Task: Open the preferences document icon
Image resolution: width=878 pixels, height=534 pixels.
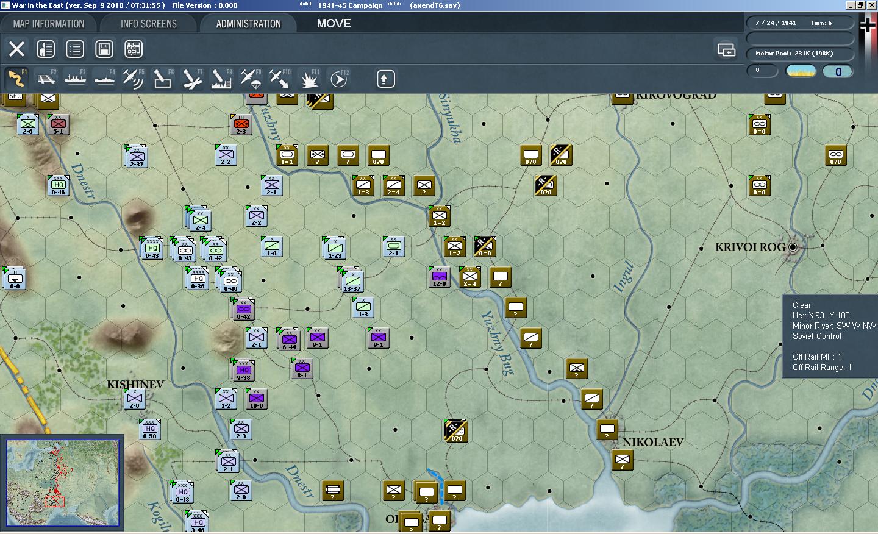Action: (46, 49)
